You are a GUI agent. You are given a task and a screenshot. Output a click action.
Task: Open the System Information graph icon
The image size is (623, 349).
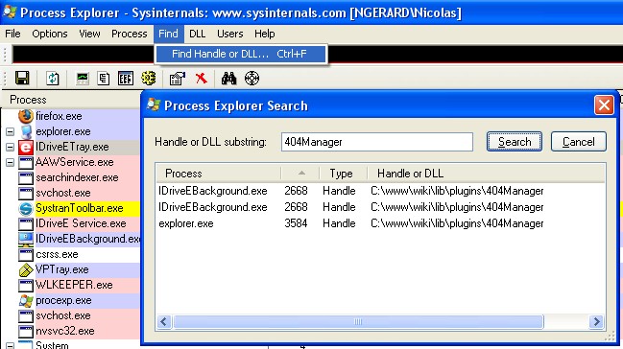point(83,79)
